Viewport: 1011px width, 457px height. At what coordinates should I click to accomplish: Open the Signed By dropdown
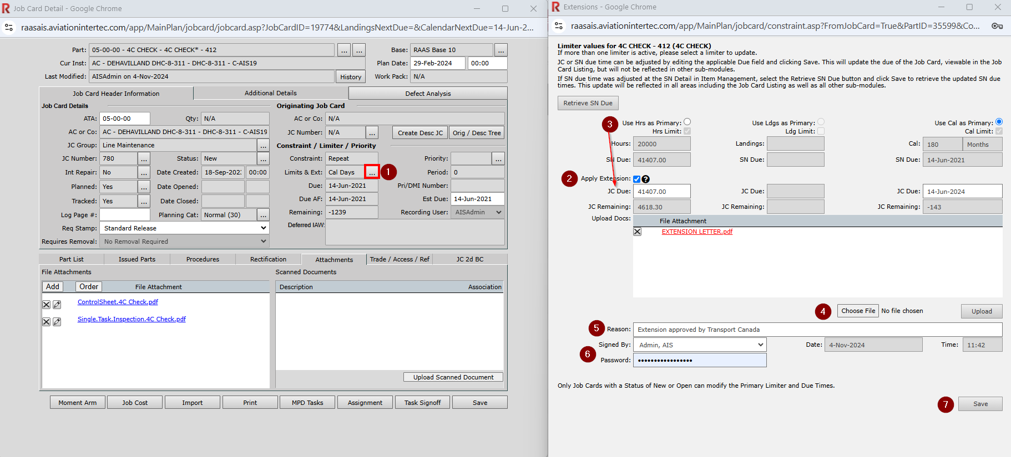click(x=760, y=345)
